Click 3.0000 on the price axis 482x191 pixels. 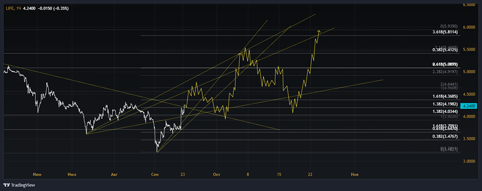[x=469, y=161]
